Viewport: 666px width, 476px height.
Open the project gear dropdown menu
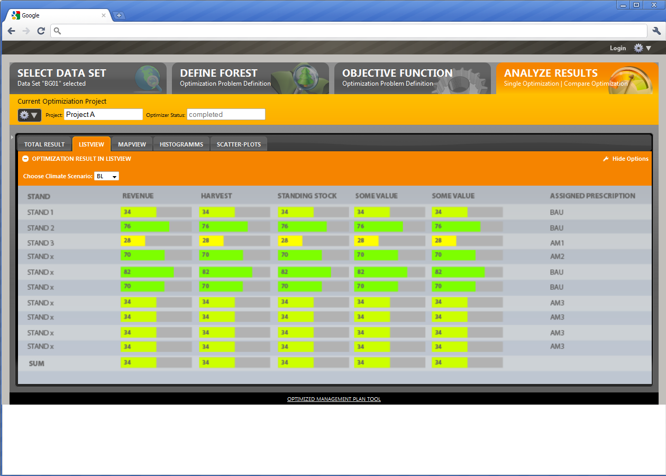30,115
